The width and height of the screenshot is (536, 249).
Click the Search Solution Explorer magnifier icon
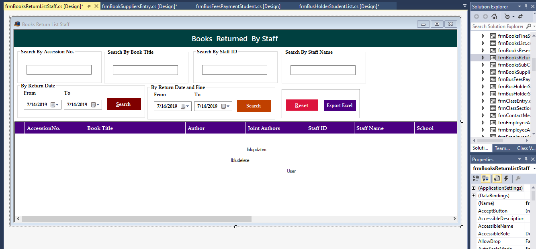click(x=528, y=26)
